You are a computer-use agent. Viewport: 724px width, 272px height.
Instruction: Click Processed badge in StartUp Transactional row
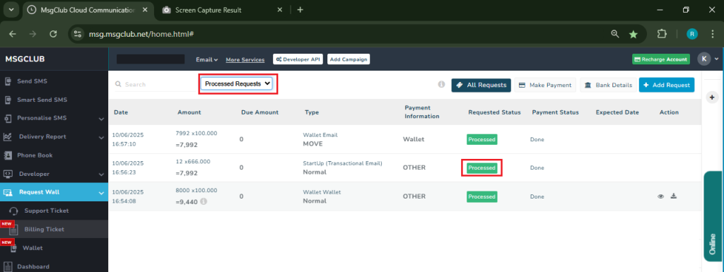point(481,168)
